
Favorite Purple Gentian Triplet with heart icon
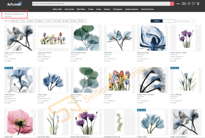pyautogui.click(x=199, y=28)
